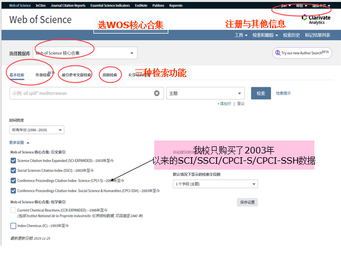Viewport: 341px width, 257px height.
Task: Open the 简体中文 language dropdown
Action: (321, 5)
